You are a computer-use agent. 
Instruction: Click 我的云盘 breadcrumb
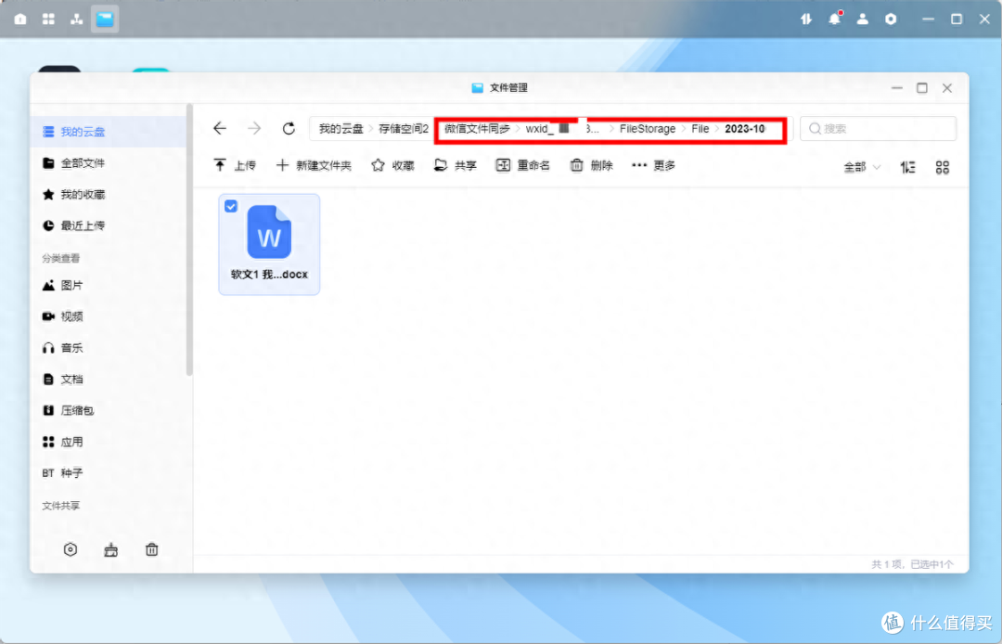(341, 128)
